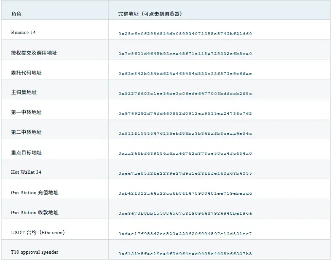Screen dimensions: 332x261
Task: Select the 重点目标地址 role cell
Action: (55, 149)
